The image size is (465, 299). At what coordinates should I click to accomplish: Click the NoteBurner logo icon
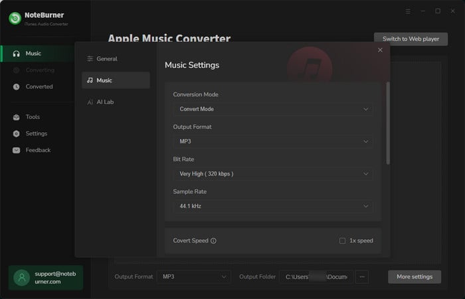(x=15, y=19)
